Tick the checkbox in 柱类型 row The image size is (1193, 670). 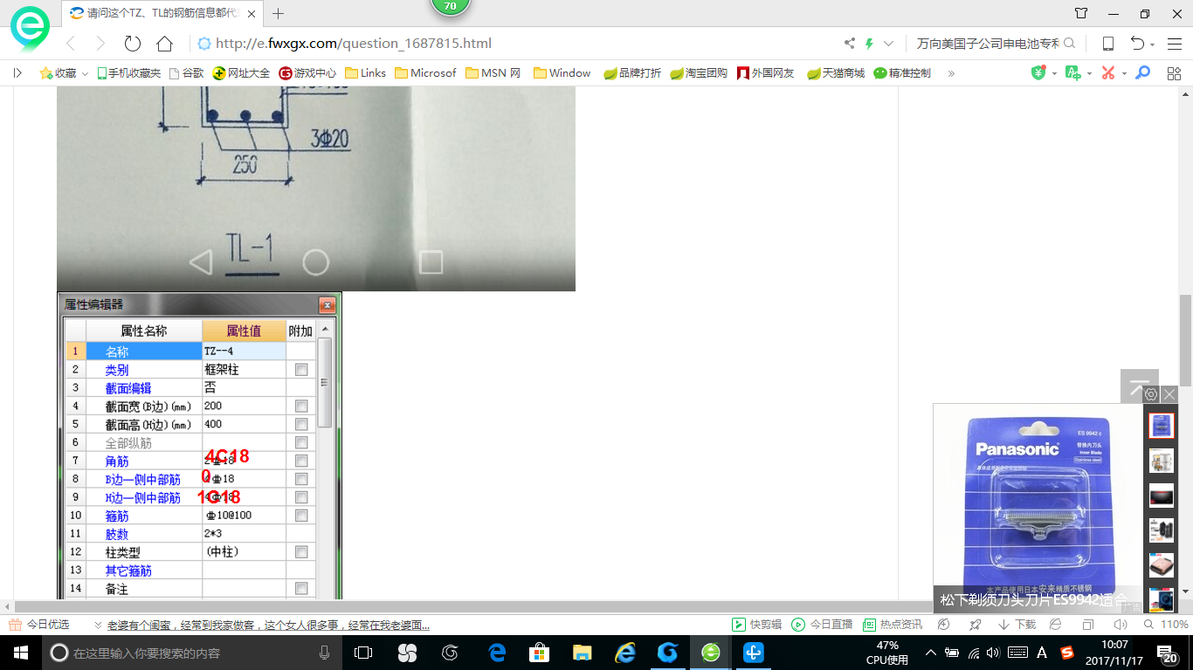click(x=301, y=552)
